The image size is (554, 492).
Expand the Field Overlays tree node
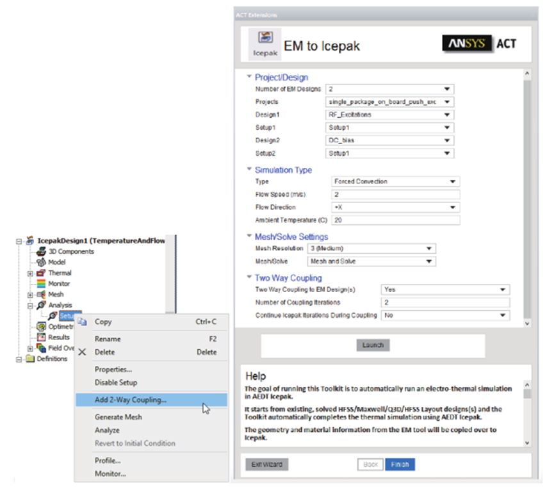(30, 348)
